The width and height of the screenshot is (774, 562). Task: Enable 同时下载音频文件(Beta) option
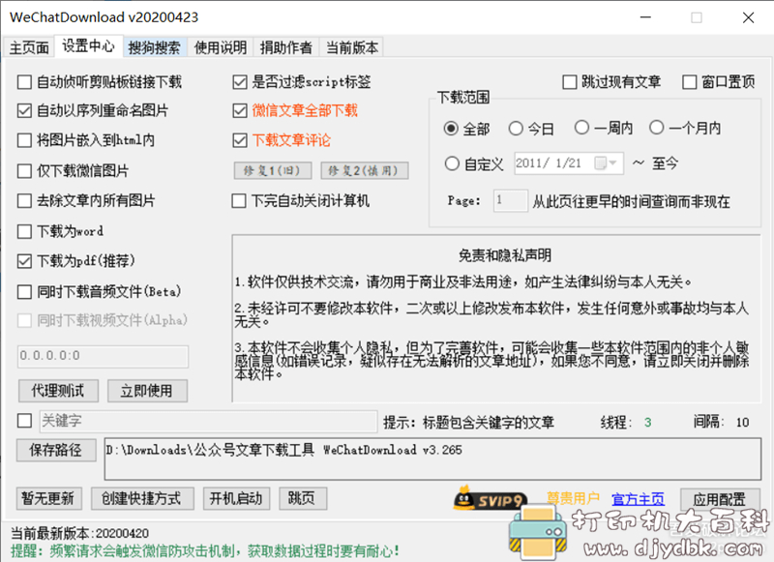(x=23, y=291)
